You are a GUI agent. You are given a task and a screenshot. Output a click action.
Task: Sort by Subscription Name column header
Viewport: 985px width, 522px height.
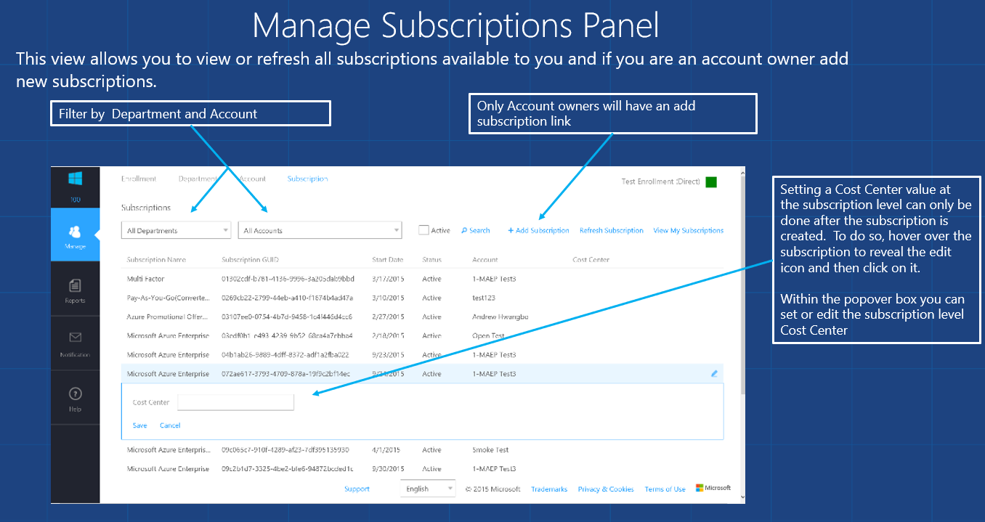click(156, 259)
